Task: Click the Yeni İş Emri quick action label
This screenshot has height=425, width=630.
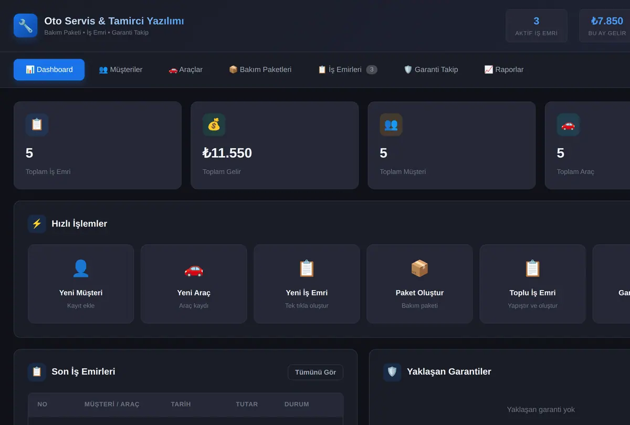Action: (x=307, y=293)
